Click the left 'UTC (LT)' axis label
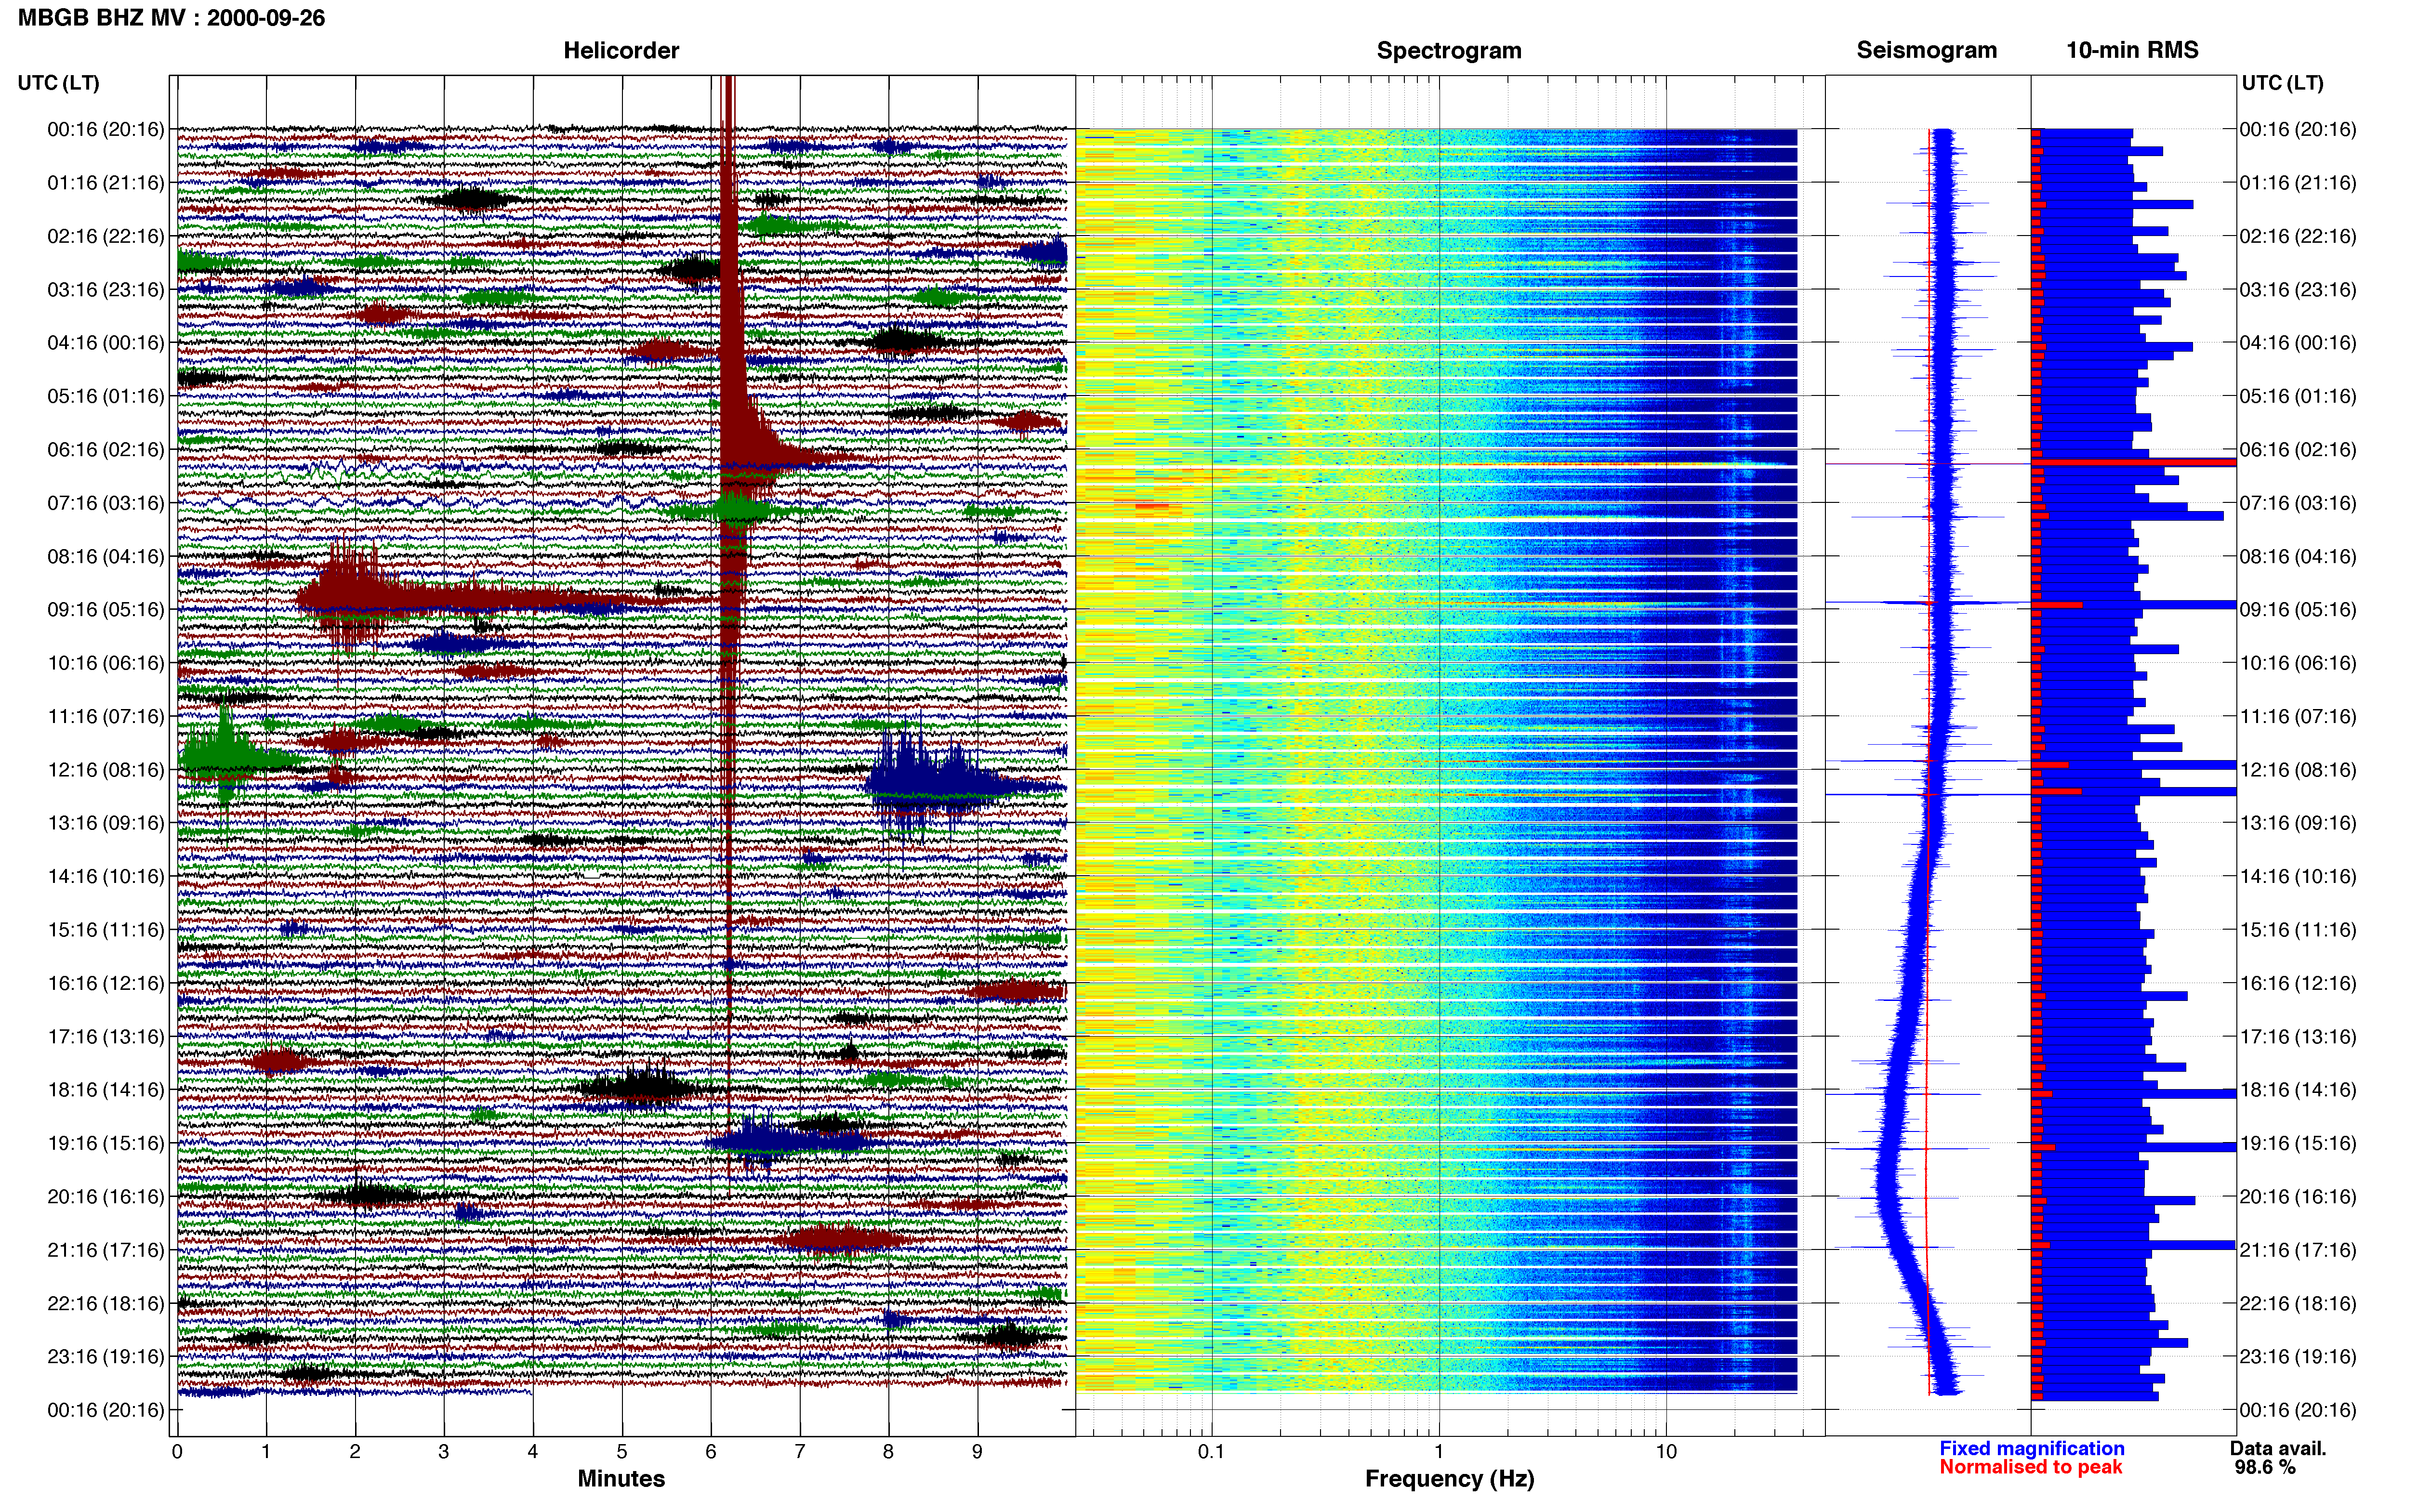The height and width of the screenshot is (1512, 2418). 58,83
